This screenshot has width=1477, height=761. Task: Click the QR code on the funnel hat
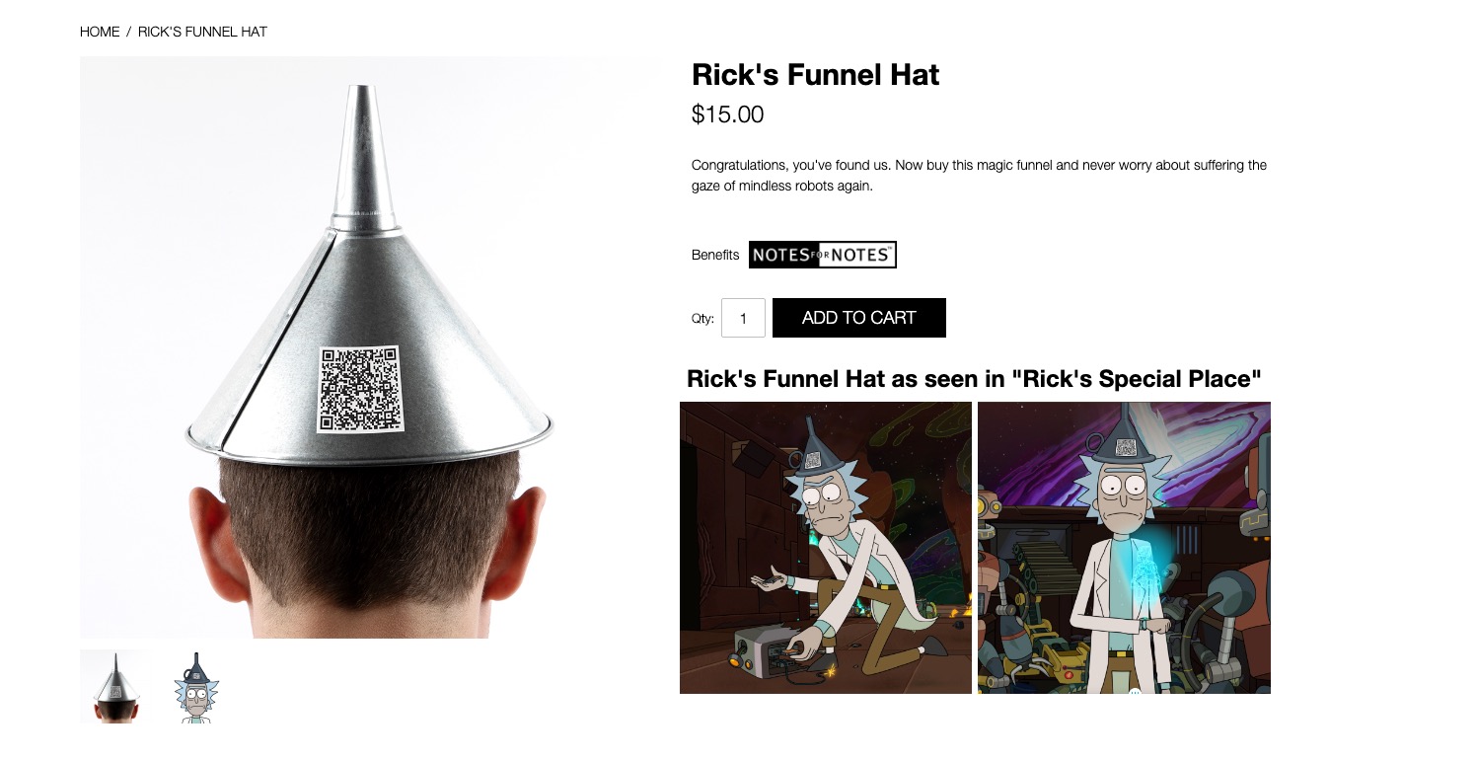[359, 389]
